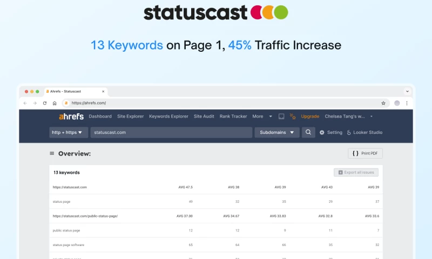Image resolution: width=432 pixels, height=259 pixels.
Task: Click the "13 keywords" heading
Action: coord(66,173)
